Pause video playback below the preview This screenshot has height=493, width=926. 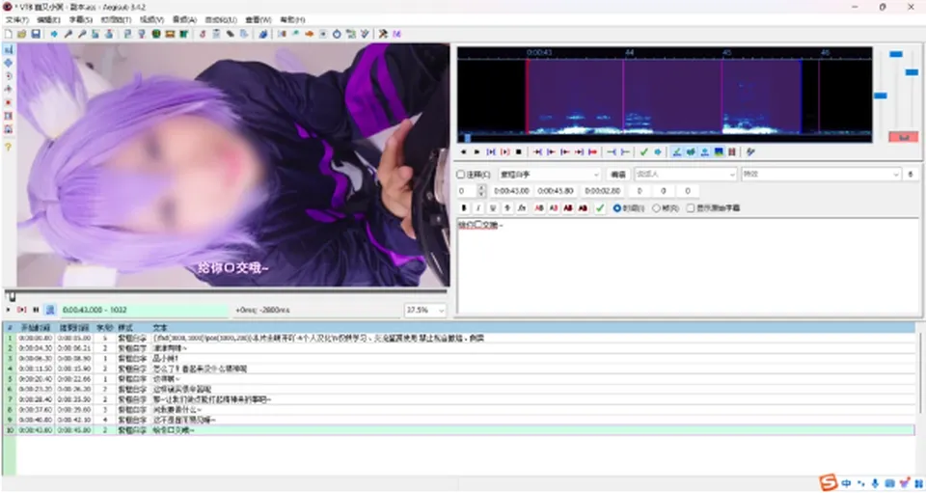coord(36,310)
